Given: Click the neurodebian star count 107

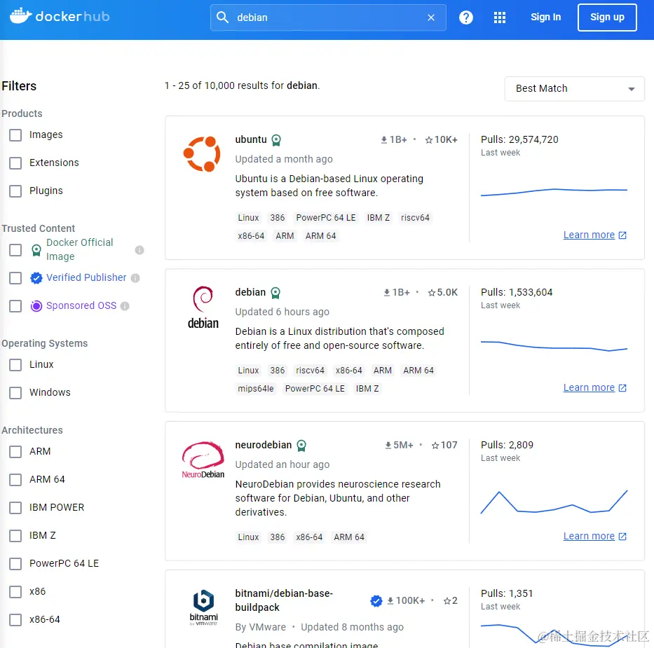Looking at the screenshot, I should click(x=444, y=445).
